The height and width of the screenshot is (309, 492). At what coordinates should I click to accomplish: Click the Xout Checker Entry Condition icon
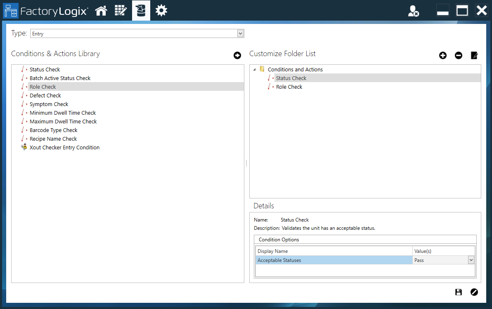tap(24, 147)
